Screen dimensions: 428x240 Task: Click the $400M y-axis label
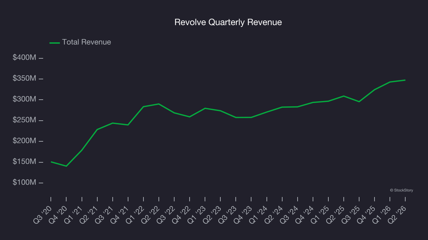[x=24, y=58]
